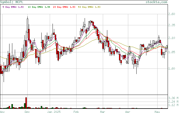Click the 2.35 price axis label
Image resolution: width=183 pixels, height=113 pixels.
(172, 25)
